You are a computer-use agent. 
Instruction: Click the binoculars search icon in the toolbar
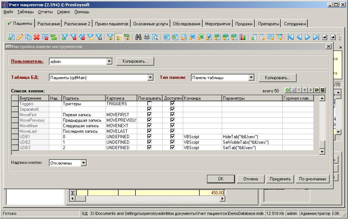pos(138,37)
